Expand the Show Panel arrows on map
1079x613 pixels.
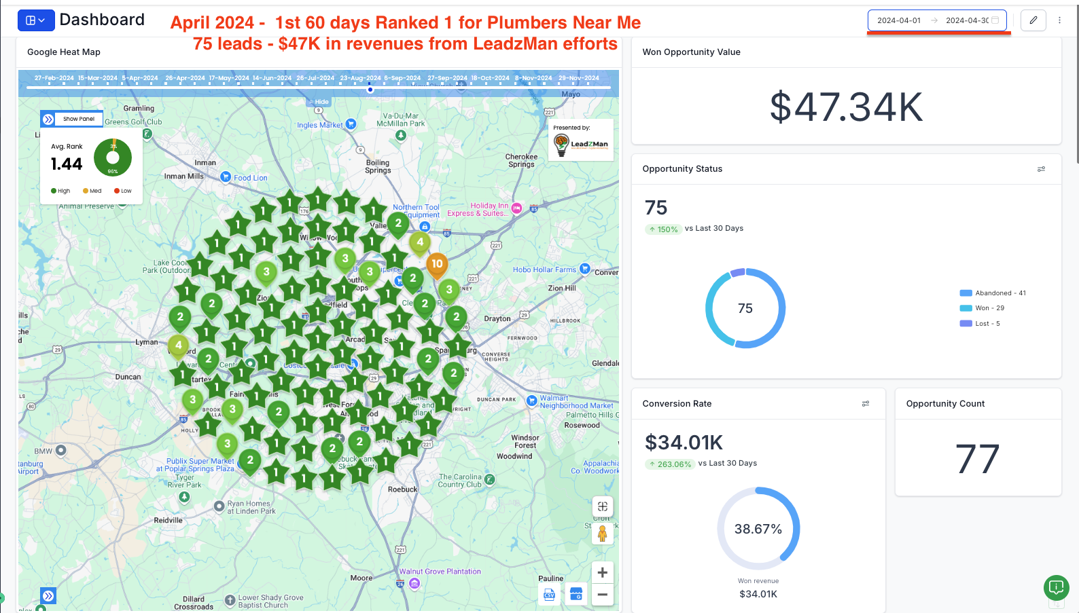[48, 119]
